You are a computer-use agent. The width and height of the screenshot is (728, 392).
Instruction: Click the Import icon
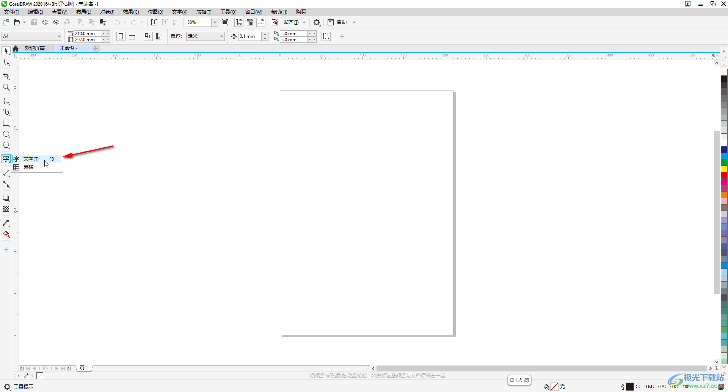(154, 22)
